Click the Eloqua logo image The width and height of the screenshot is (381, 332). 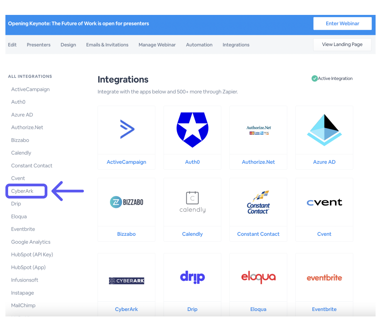click(x=258, y=277)
